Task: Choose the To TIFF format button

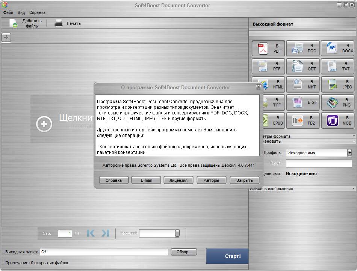Action: (274, 102)
